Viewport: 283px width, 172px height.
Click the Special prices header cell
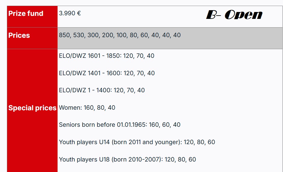pos(32,108)
